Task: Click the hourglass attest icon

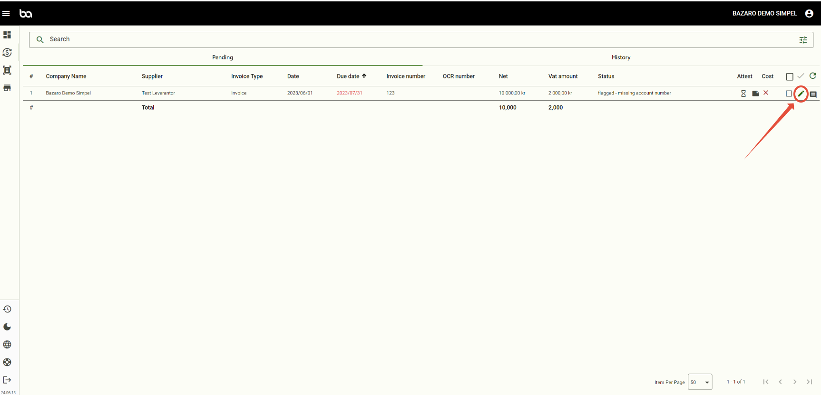Action: pyautogui.click(x=743, y=94)
